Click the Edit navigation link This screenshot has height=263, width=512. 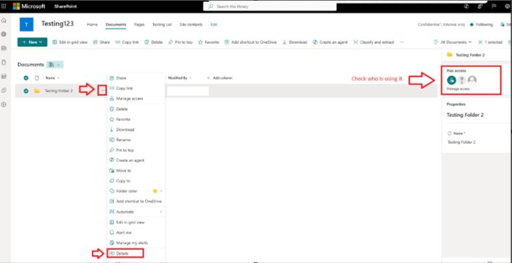click(x=214, y=25)
